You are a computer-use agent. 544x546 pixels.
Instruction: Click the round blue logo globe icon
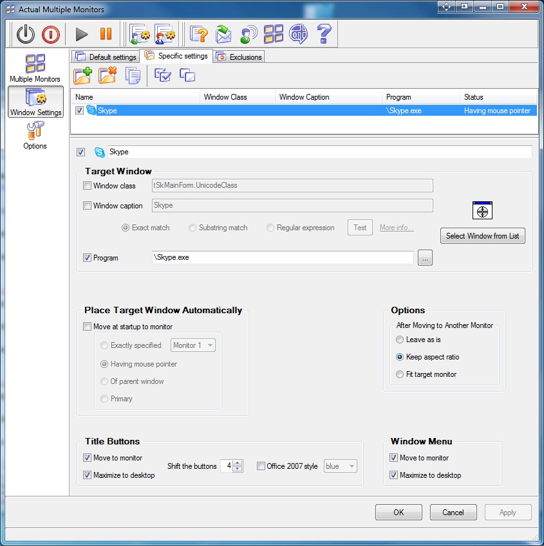click(298, 34)
